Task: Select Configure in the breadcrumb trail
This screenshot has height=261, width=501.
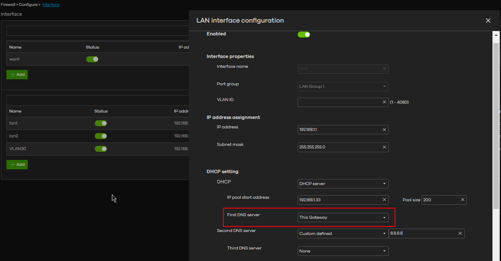Action: click(x=27, y=4)
